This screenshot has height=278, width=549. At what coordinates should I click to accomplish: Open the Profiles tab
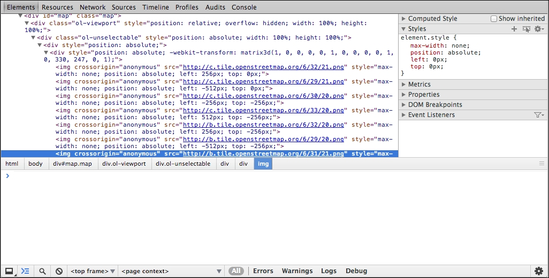[x=187, y=7]
